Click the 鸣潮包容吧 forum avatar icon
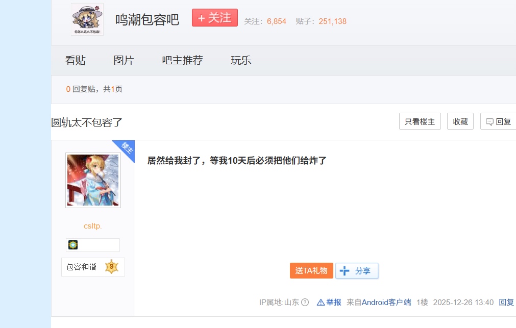The image size is (516, 328). point(87,19)
